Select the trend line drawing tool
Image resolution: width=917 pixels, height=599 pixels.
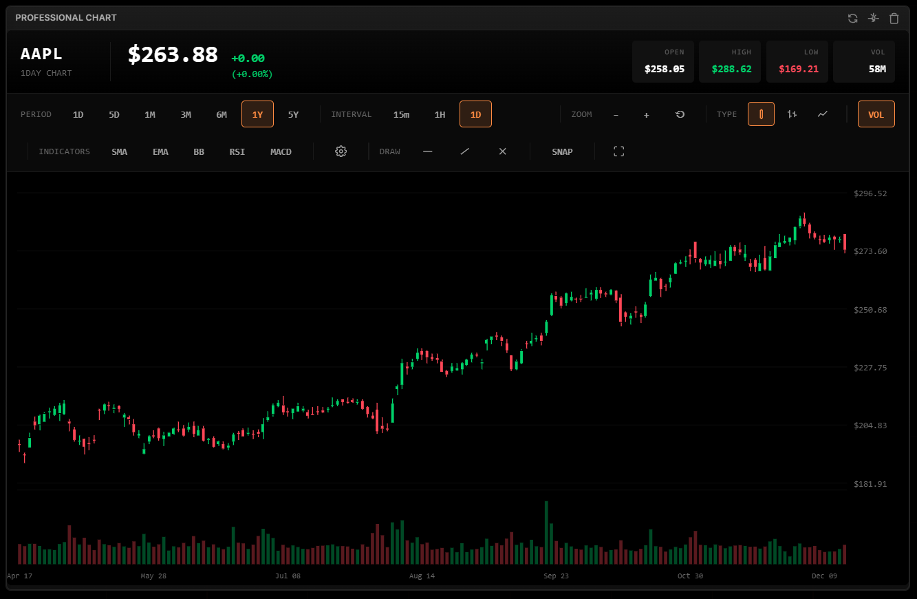coord(464,151)
